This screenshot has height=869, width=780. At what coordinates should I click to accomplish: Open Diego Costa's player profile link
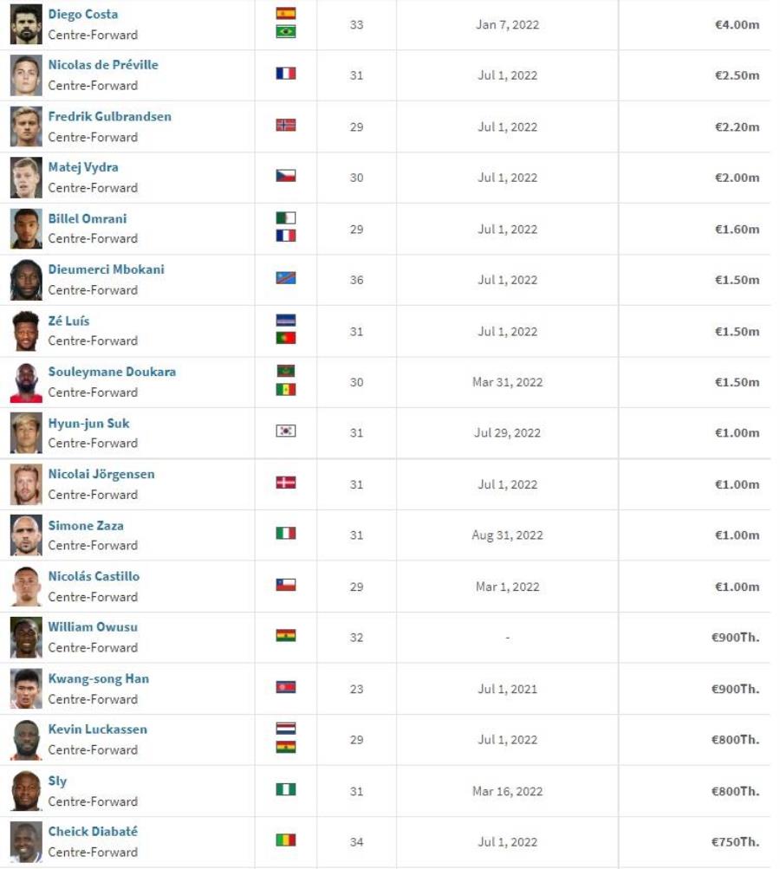click(83, 14)
